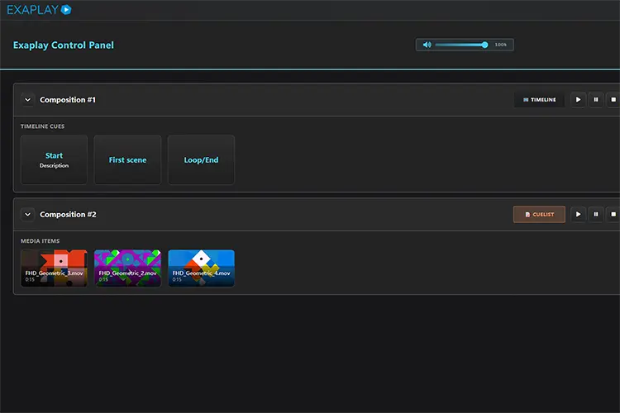Pause Composition #1
This screenshot has height=413, width=620.
(x=596, y=100)
